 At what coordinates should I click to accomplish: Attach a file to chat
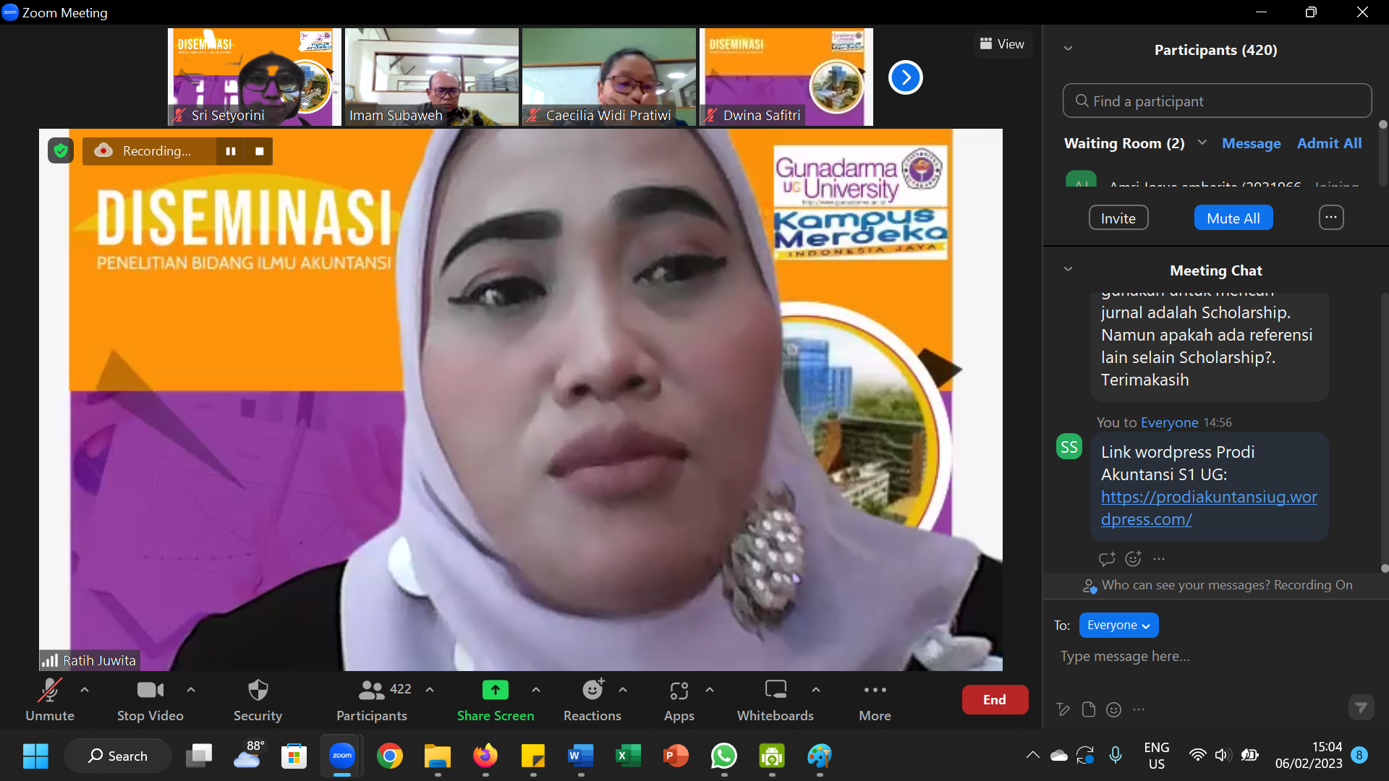pos(1089,709)
